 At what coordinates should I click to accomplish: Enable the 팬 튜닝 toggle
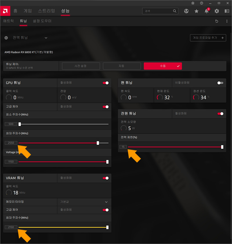click(220, 83)
